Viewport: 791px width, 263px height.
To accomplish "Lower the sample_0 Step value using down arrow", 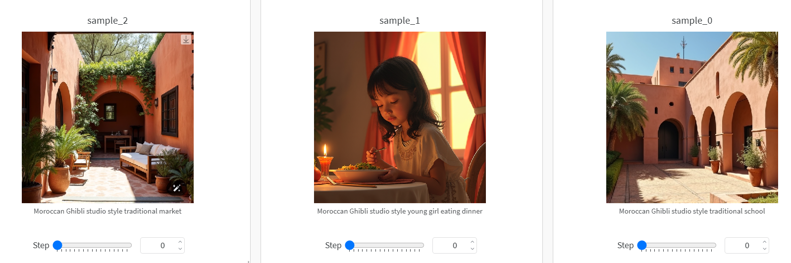I will [765, 249].
